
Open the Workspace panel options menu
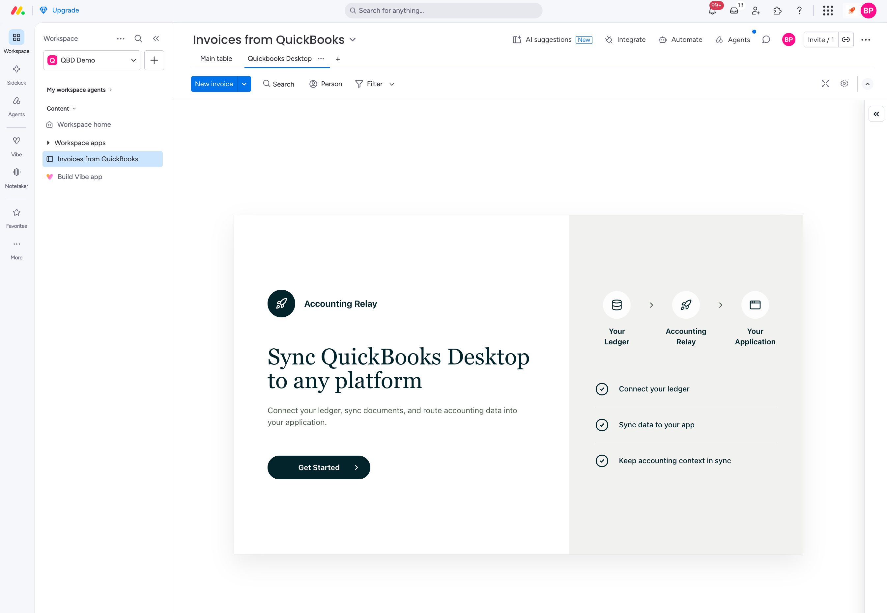(121, 39)
